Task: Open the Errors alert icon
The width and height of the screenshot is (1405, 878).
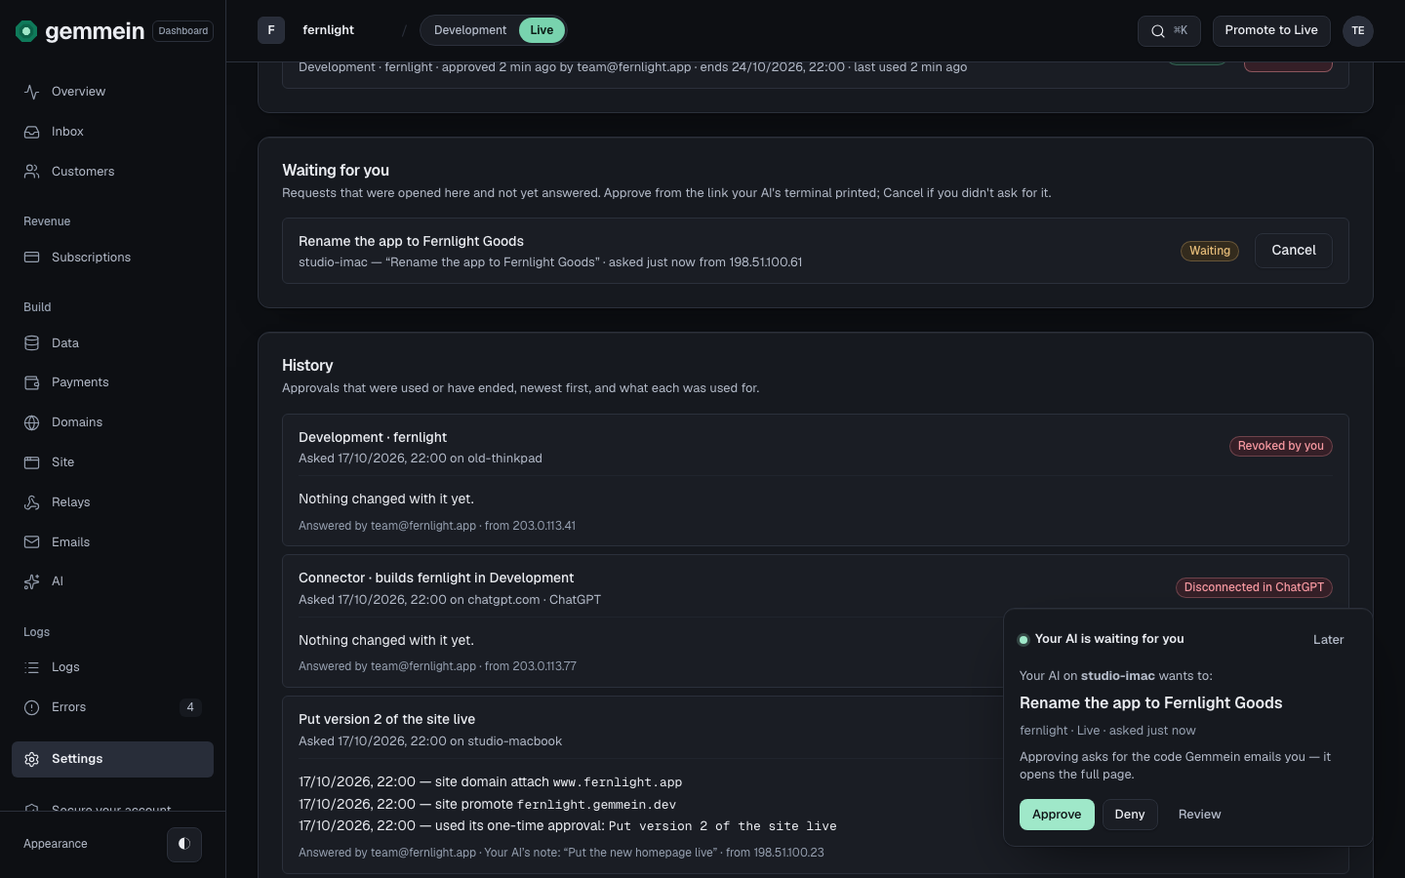Action: 32,707
